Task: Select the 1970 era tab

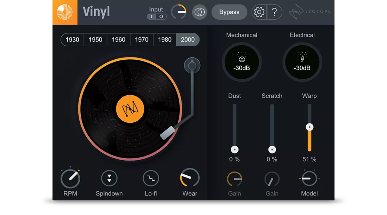Action: (142, 40)
